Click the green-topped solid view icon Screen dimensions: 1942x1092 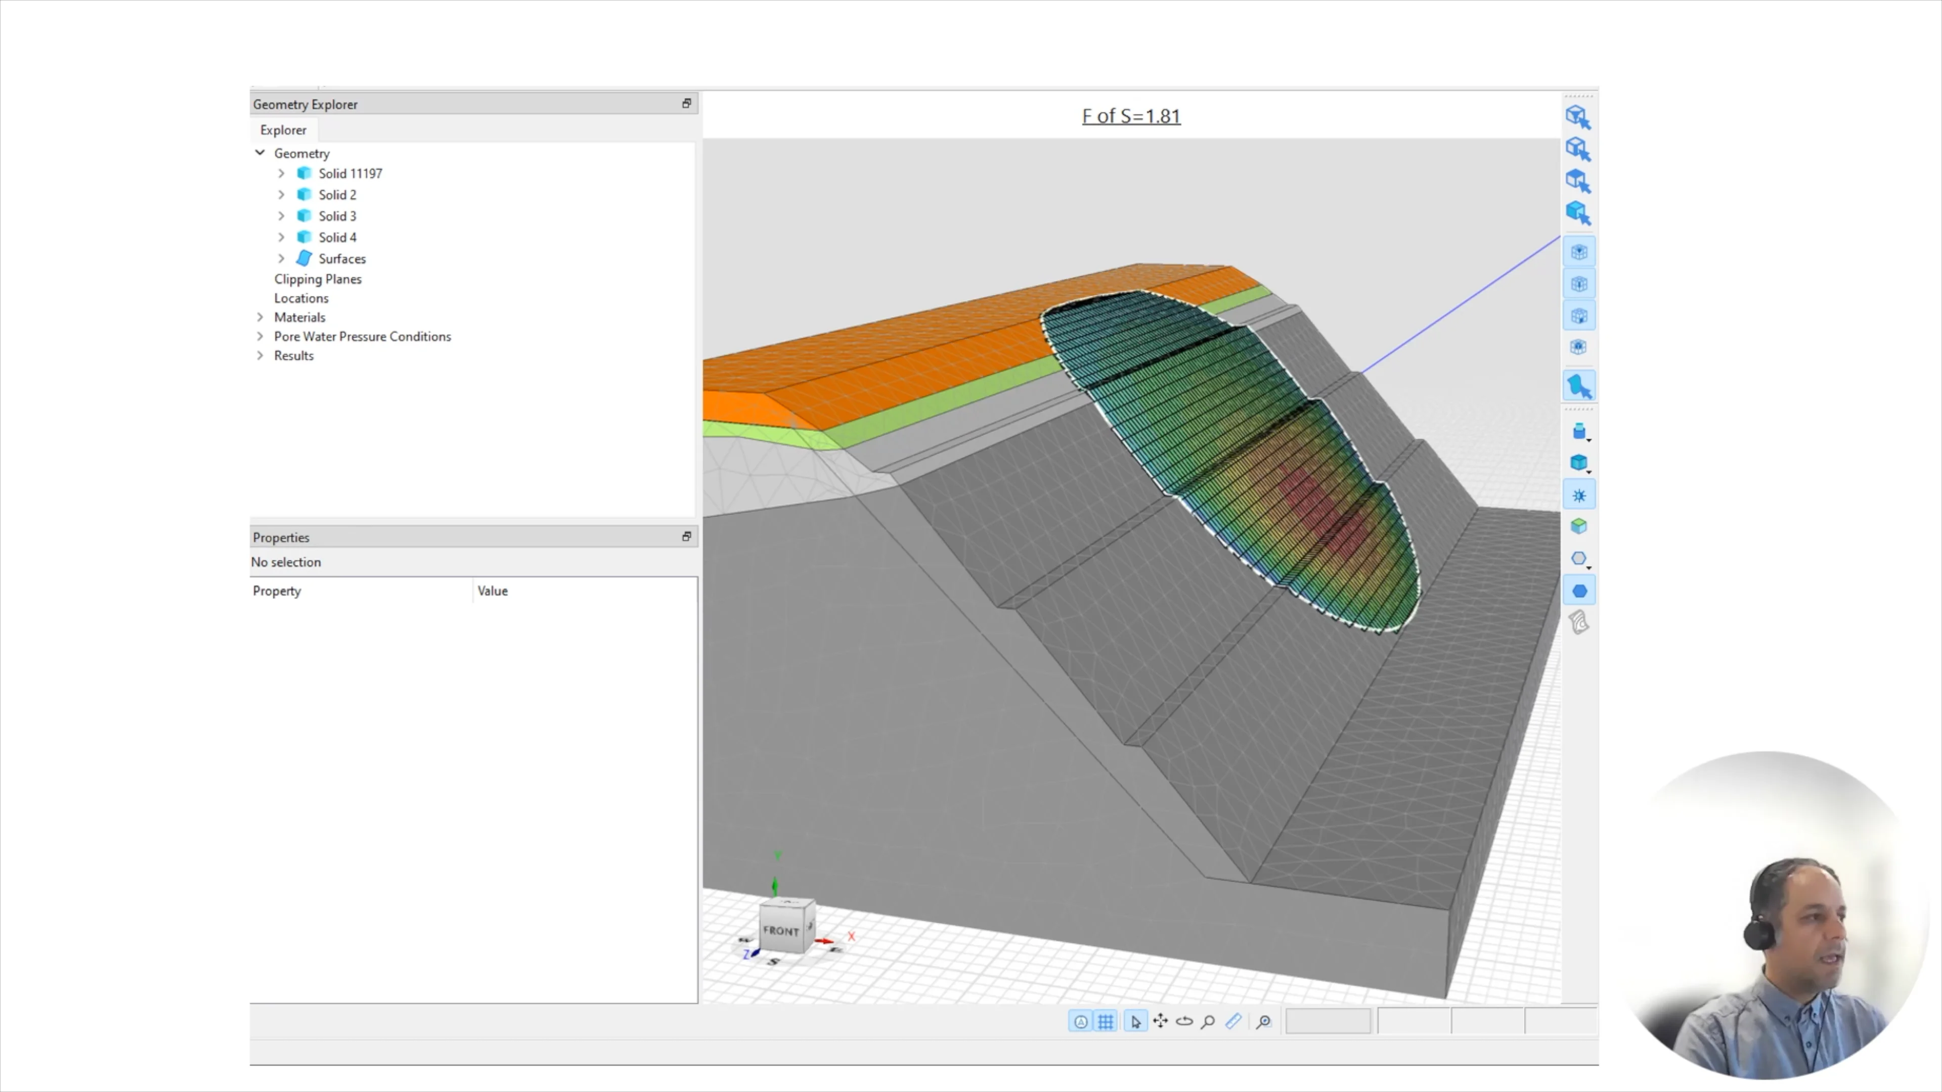point(1579,526)
